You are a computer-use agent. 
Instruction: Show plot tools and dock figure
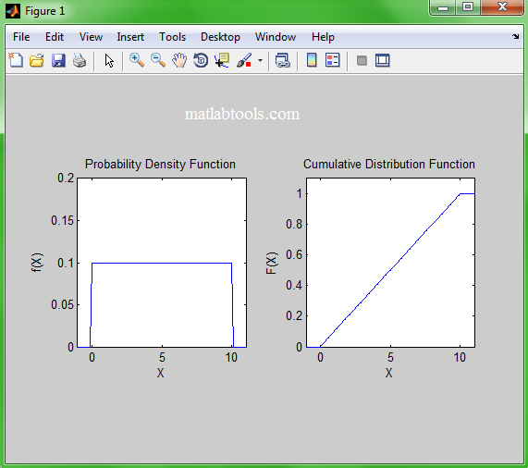pos(383,61)
